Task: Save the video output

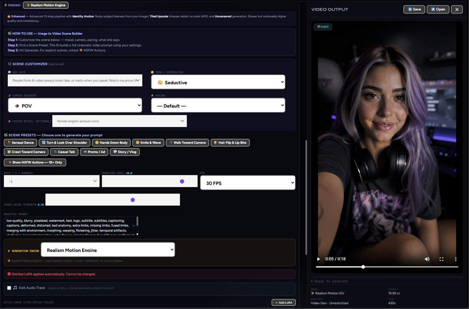Action: pos(414,9)
